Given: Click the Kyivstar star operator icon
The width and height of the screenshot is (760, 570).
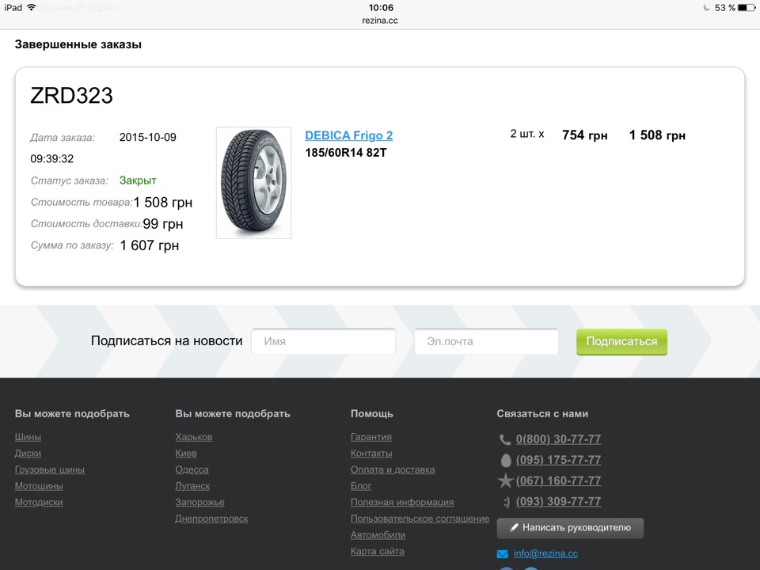Looking at the screenshot, I should pos(506,481).
